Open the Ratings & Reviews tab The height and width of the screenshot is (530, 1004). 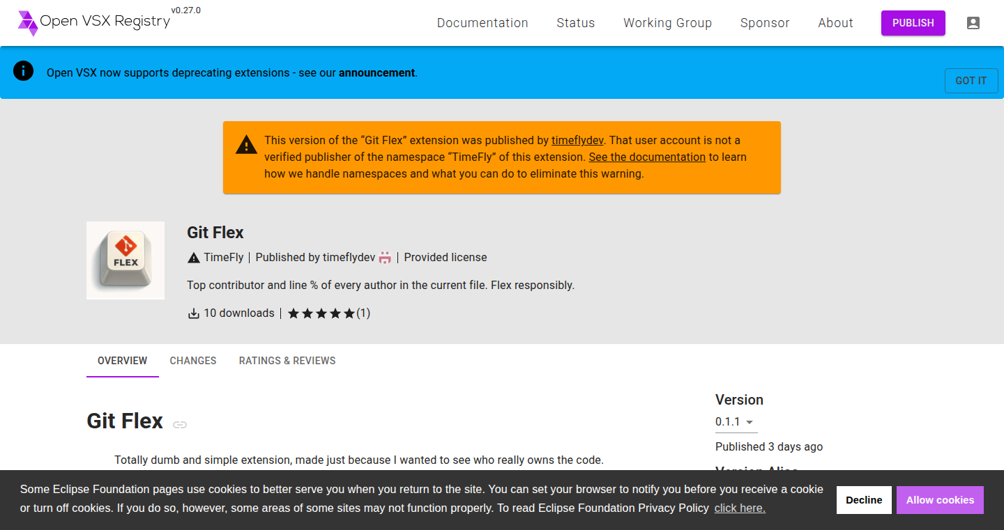(x=287, y=361)
